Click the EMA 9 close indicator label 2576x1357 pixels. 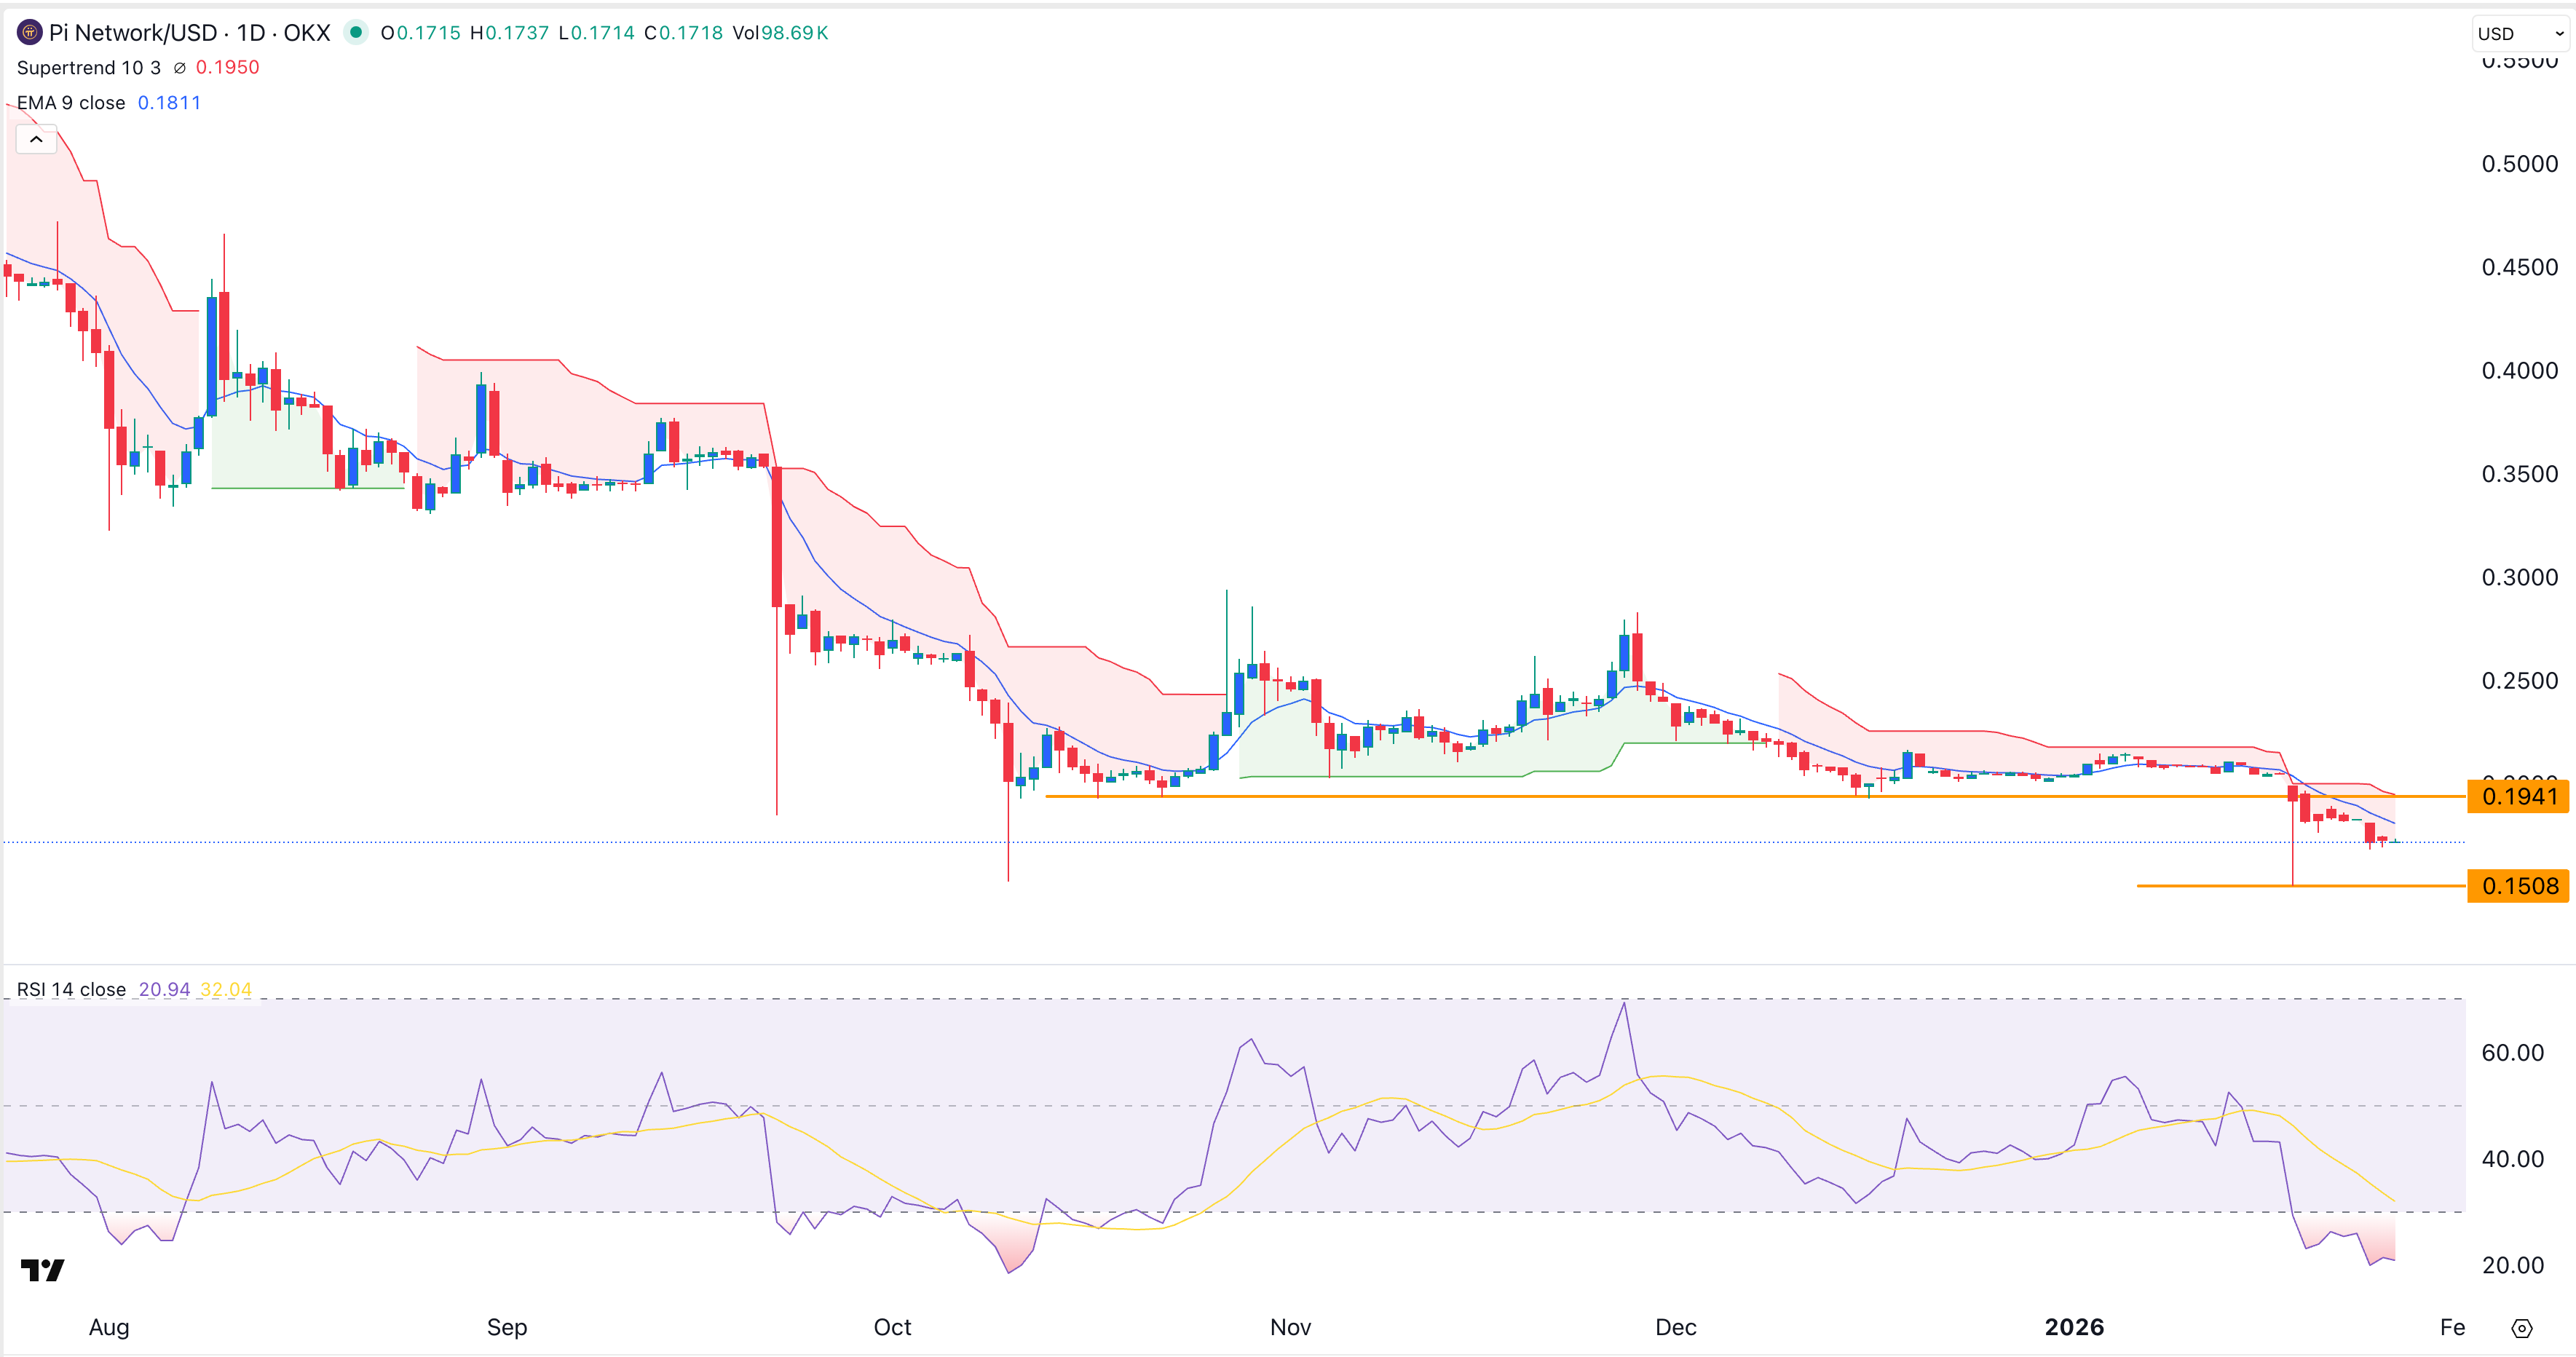click(x=71, y=103)
